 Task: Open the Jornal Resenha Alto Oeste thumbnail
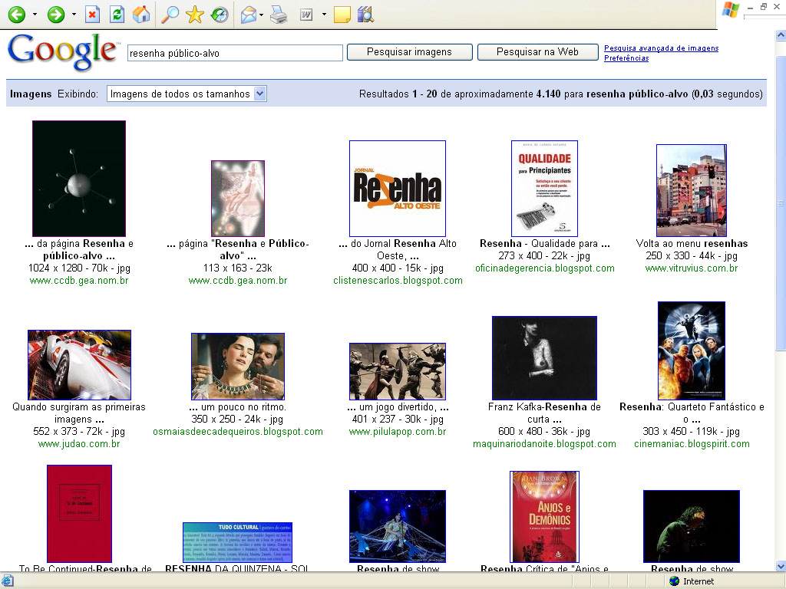(x=397, y=189)
